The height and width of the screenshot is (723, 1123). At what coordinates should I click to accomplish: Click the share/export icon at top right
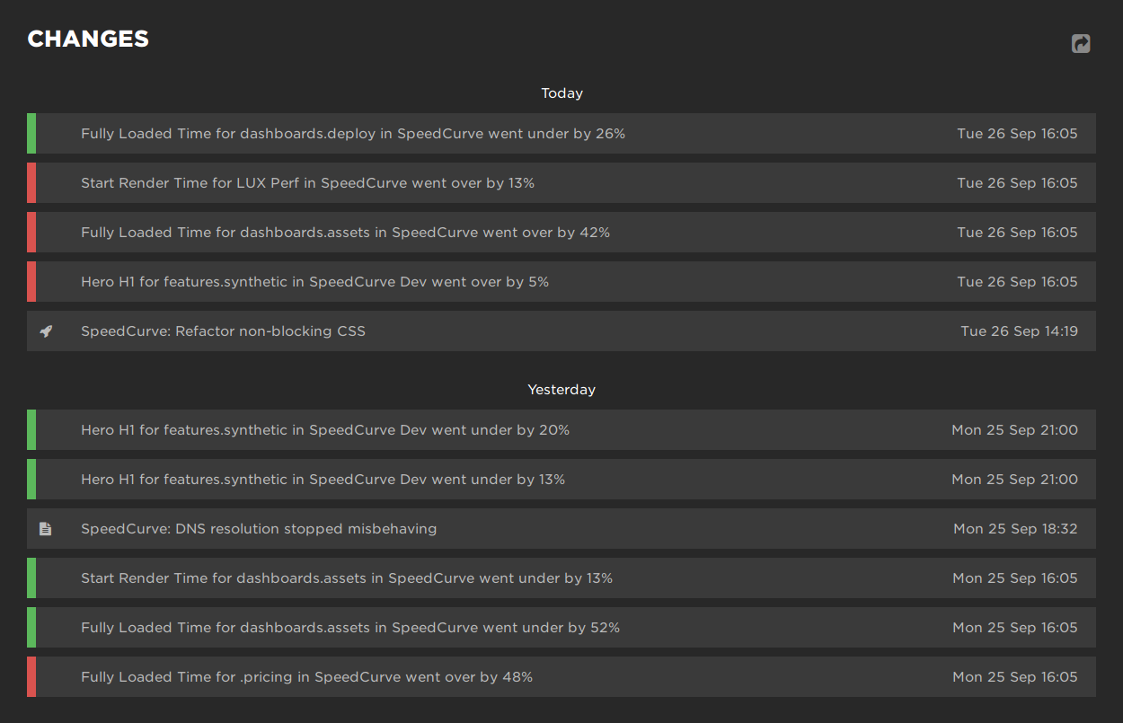(1081, 43)
